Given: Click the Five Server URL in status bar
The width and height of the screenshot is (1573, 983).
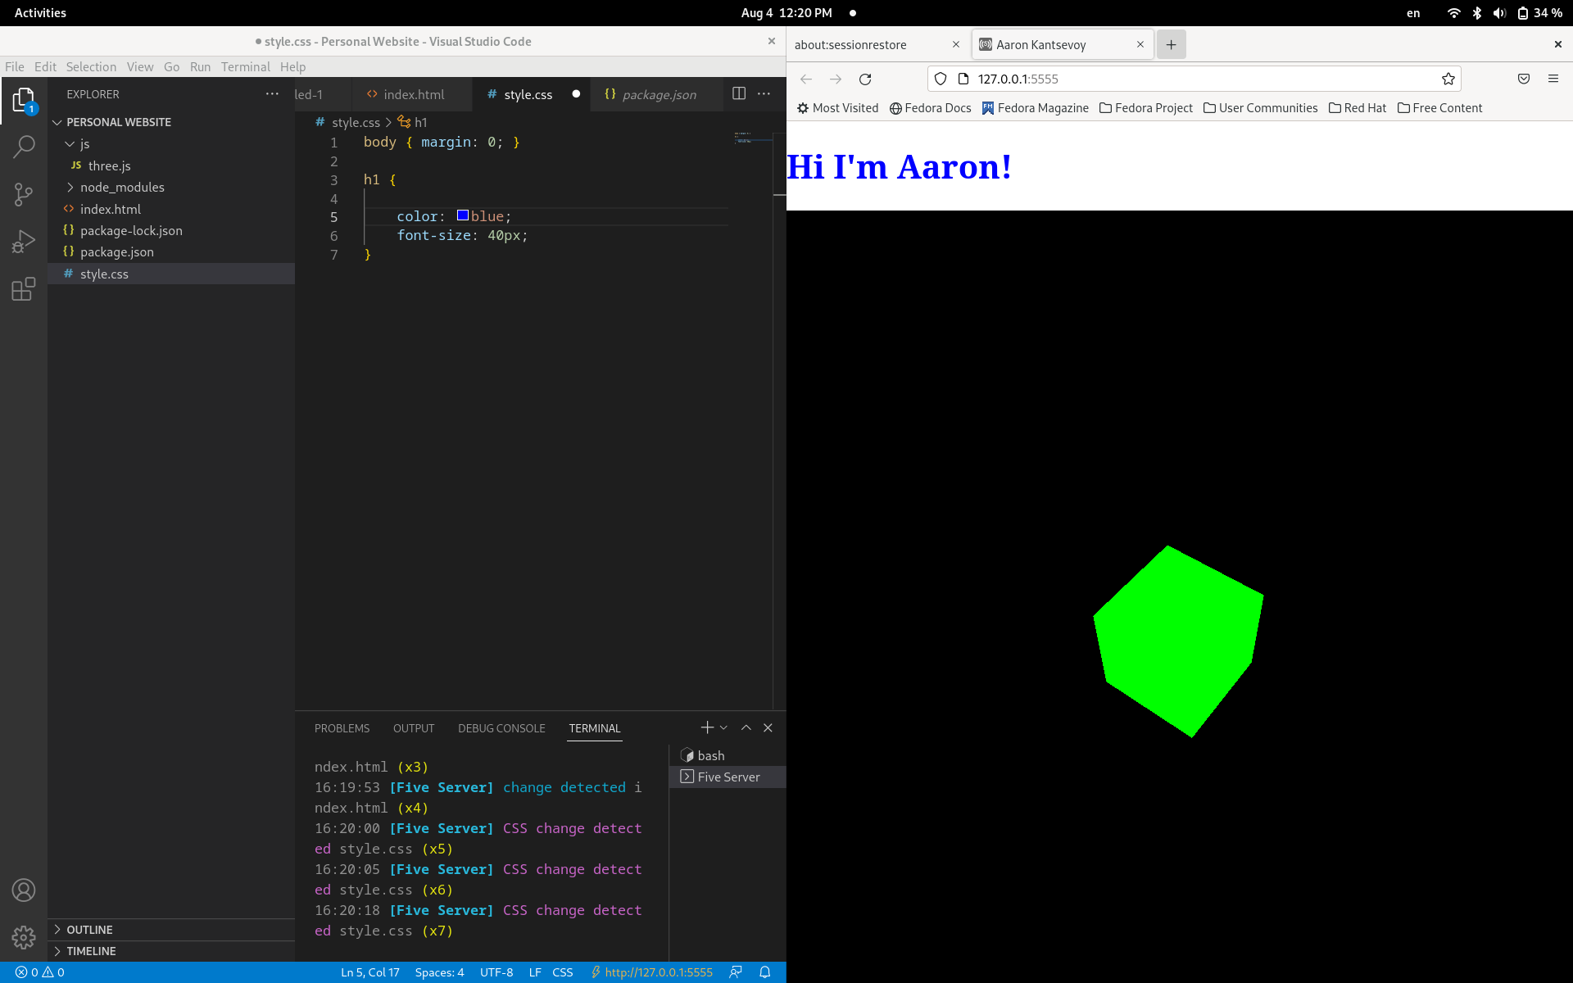Looking at the screenshot, I should tap(658, 972).
